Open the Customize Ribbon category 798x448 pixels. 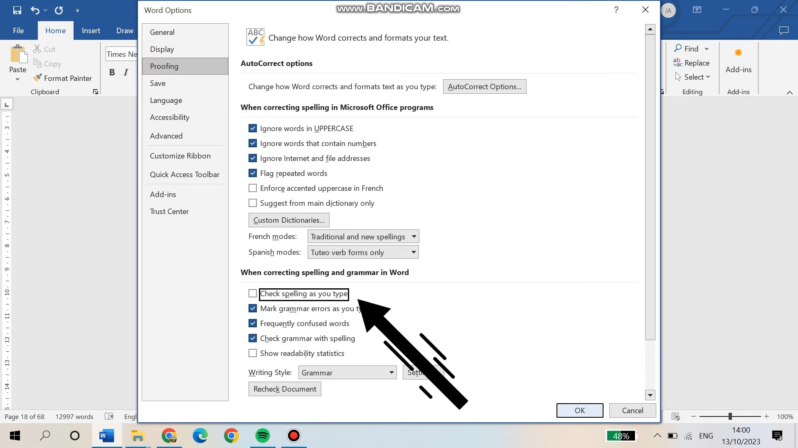(x=185, y=156)
